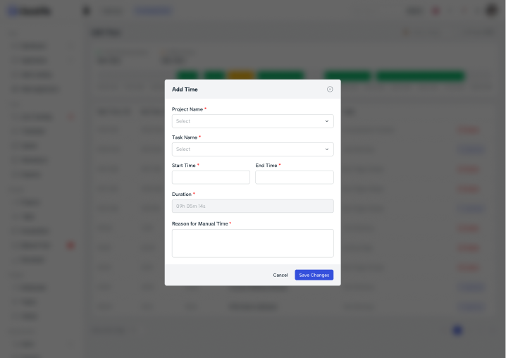Click the red badge in the left sidebar
The height and width of the screenshot is (358, 506).
tap(70, 245)
